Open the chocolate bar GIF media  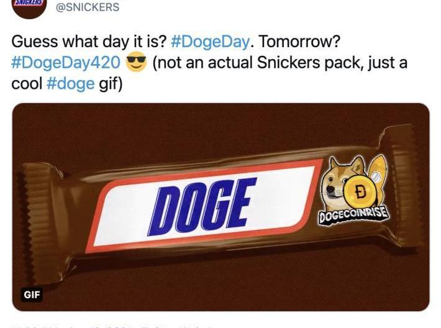[x=220, y=207]
